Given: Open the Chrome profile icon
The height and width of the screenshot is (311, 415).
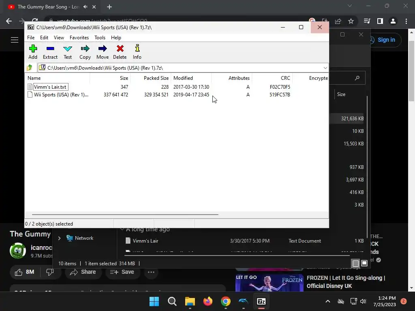Looking at the screenshot, I should 393,21.
